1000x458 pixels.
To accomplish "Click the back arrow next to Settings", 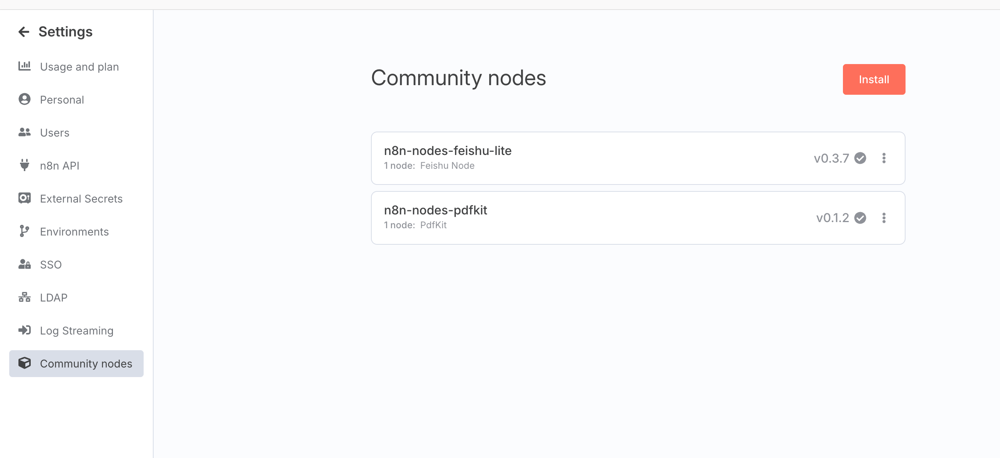I will tap(24, 32).
